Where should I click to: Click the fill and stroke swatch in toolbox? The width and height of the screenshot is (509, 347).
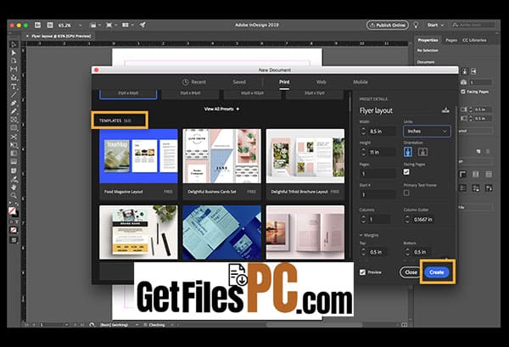[x=13, y=211]
